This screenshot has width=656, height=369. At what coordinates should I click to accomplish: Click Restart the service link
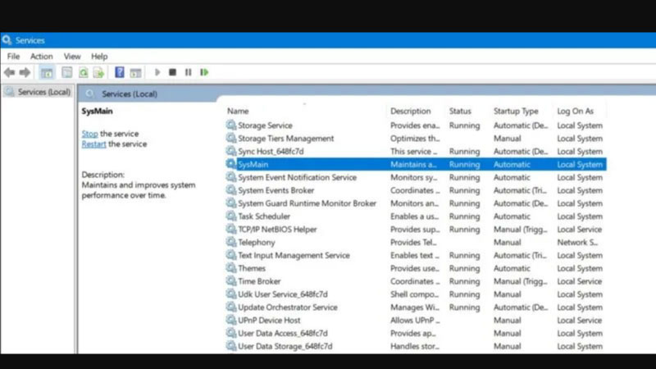(x=93, y=144)
